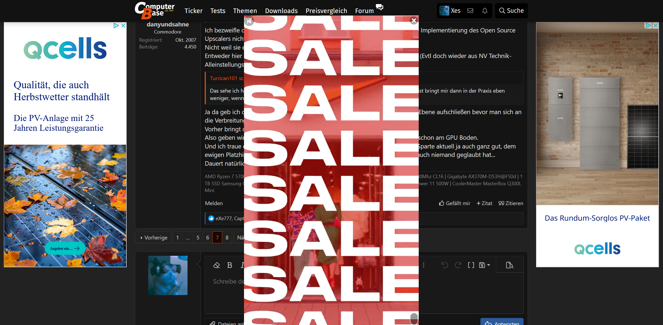
Task: Open the Suche search box
Action: coord(511,11)
